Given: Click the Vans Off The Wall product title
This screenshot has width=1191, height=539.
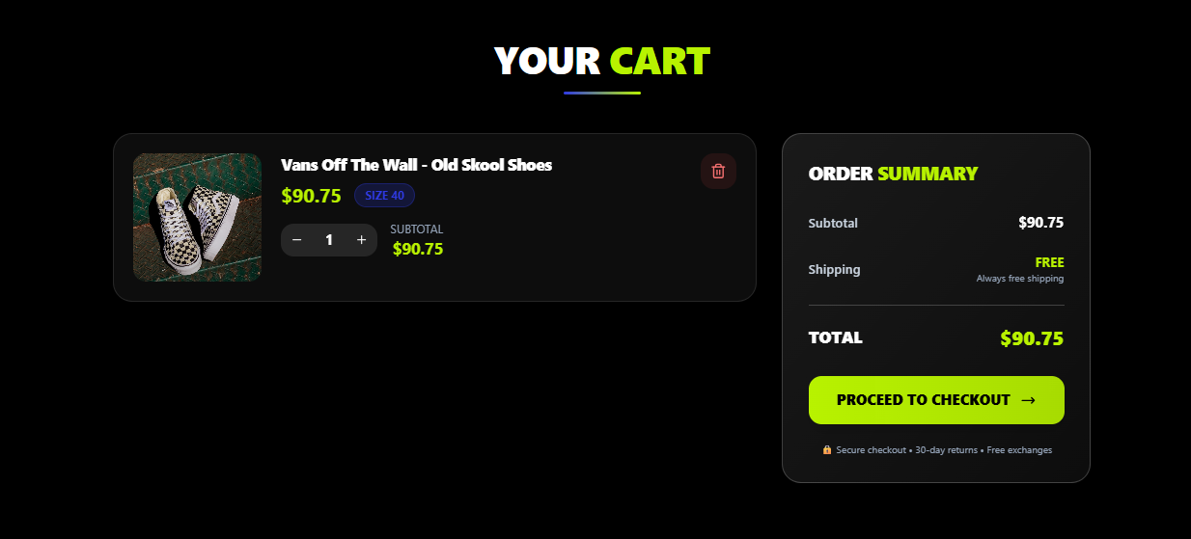Looking at the screenshot, I should pyautogui.click(x=416, y=165).
